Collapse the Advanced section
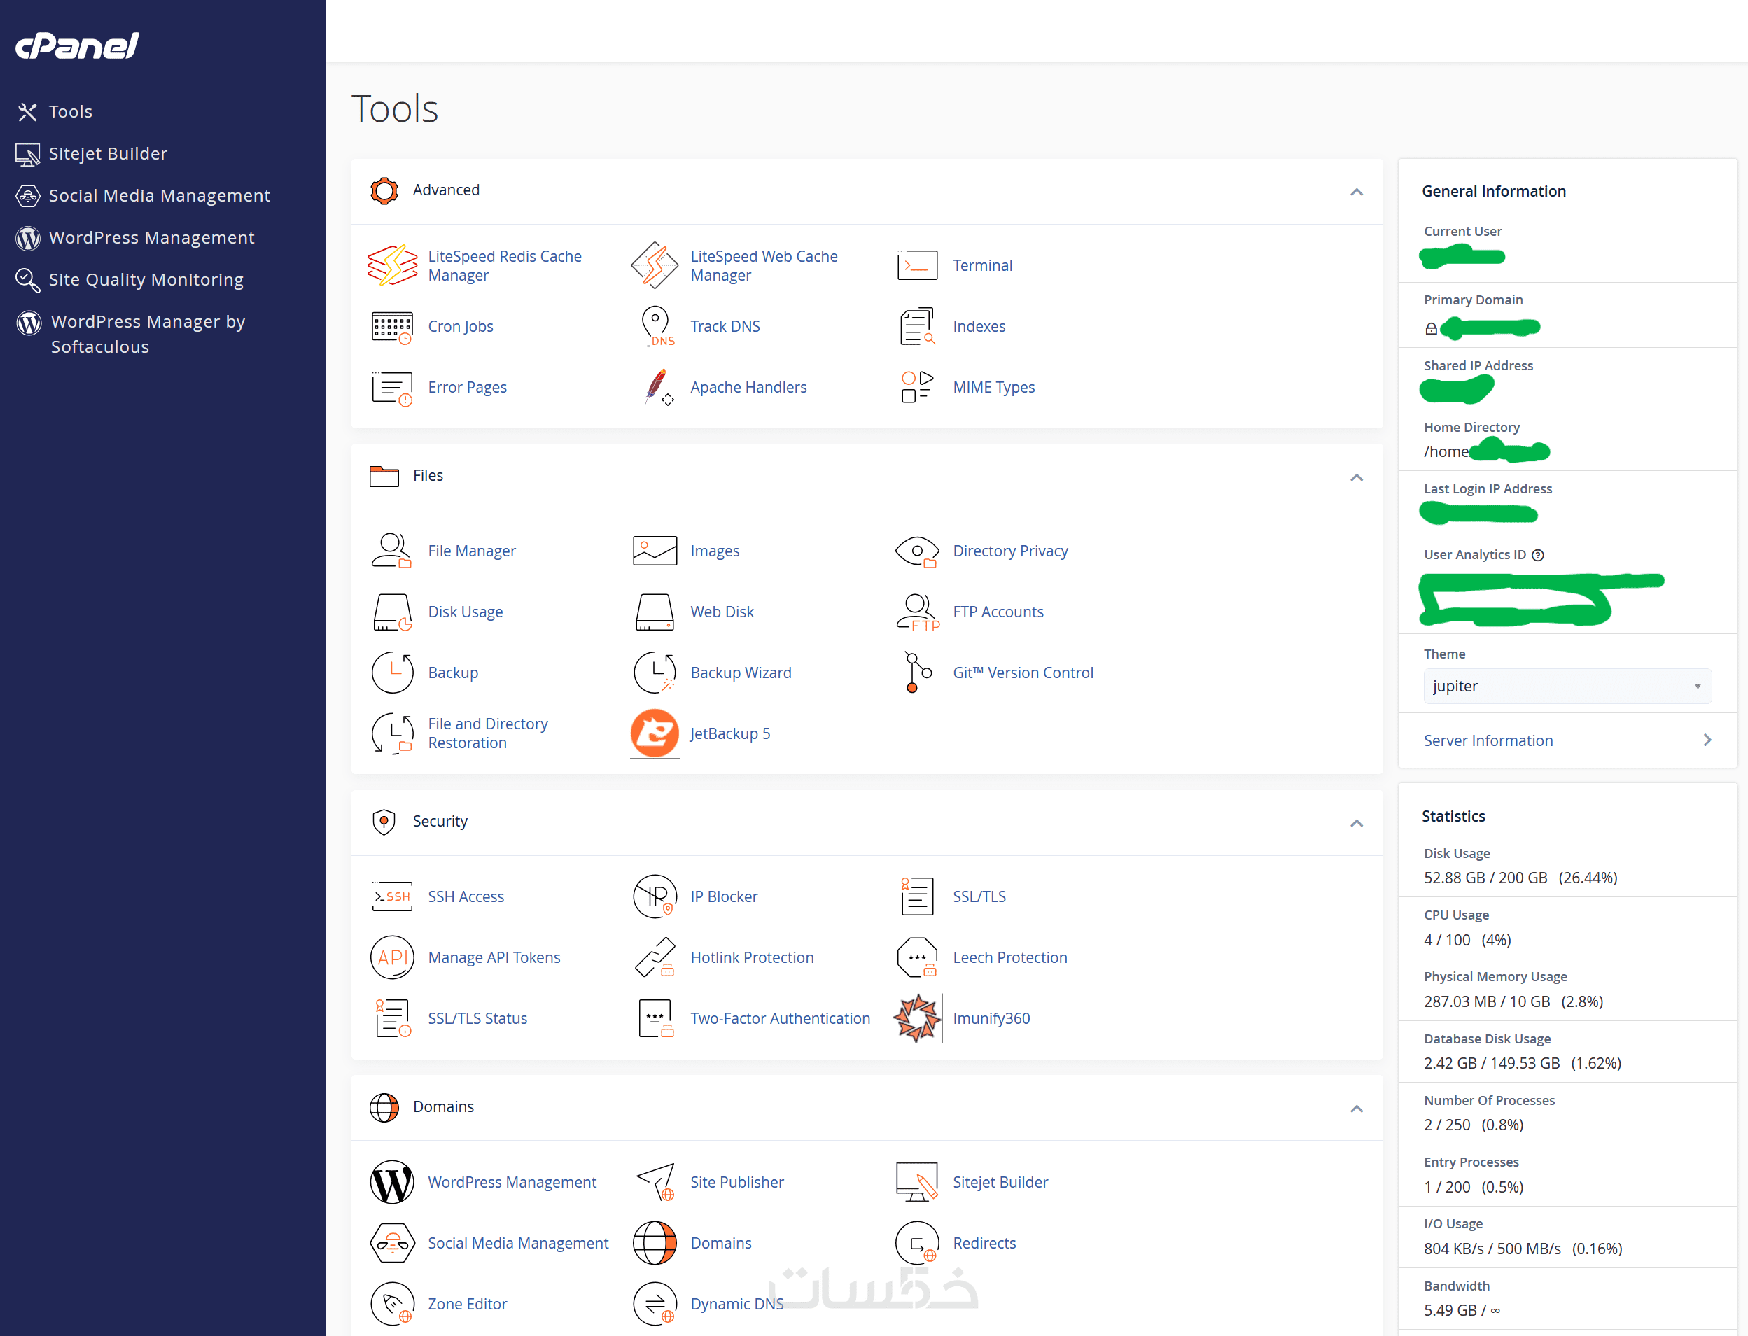This screenshot has width=1748, height=1336. click(1356, 192)
